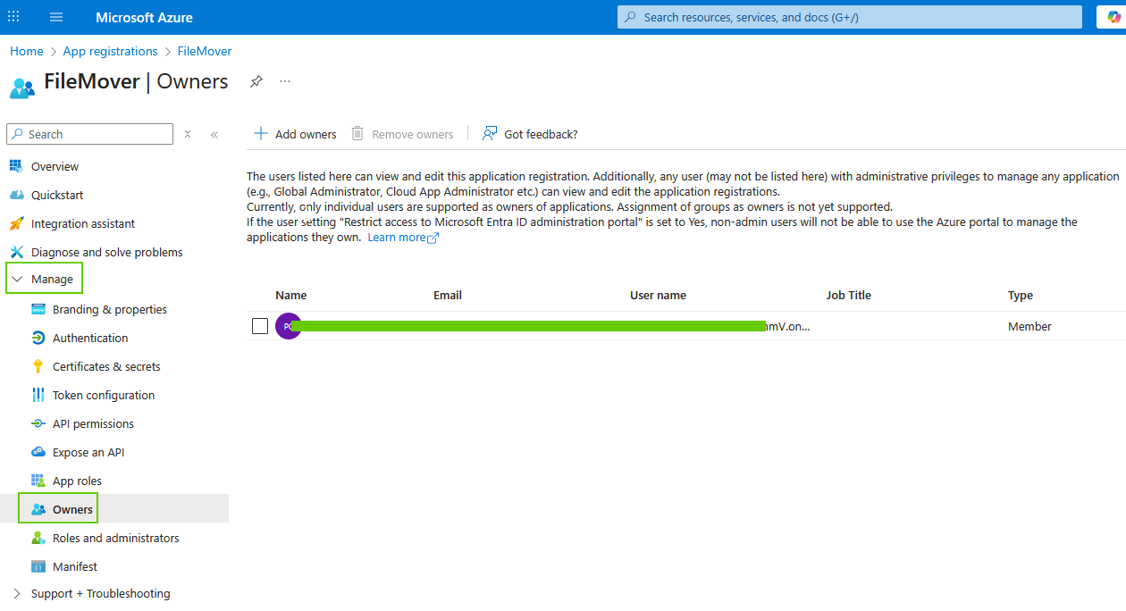
Task: Open the Authentication settings
Action: click(88, 338)
